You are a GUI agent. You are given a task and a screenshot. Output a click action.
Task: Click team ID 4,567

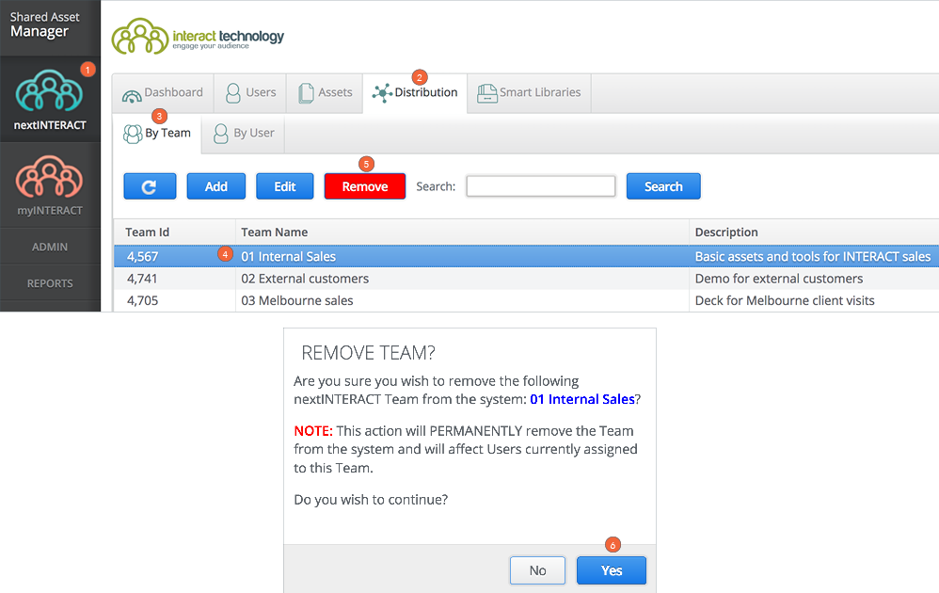point(142,257)
